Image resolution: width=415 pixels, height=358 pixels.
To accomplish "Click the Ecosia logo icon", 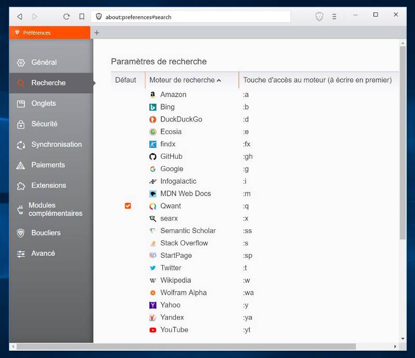I will tap(153, 132).
